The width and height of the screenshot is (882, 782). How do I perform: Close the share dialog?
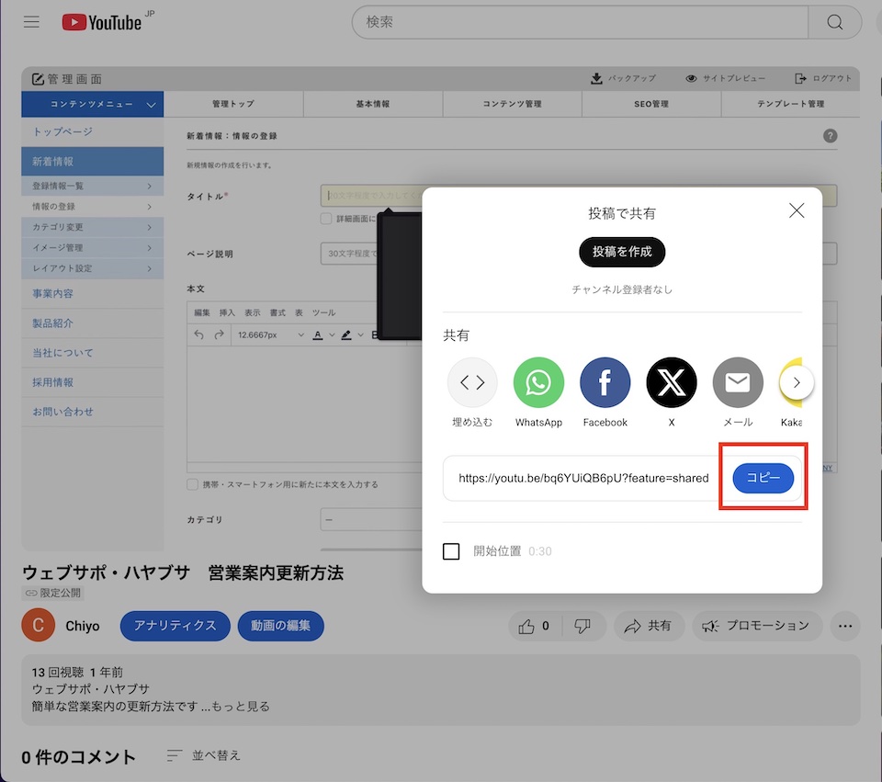[797, 210]
